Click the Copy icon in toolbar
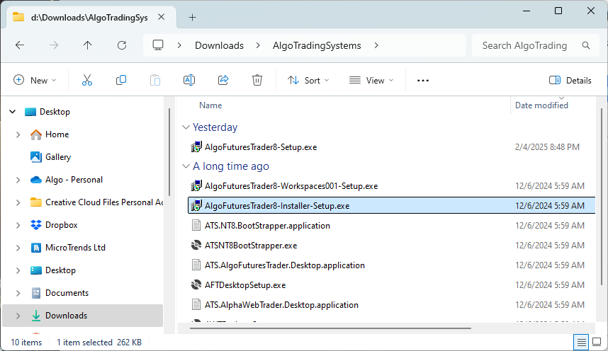The width and height of the screenshot is (608, 351). point(121,80)
